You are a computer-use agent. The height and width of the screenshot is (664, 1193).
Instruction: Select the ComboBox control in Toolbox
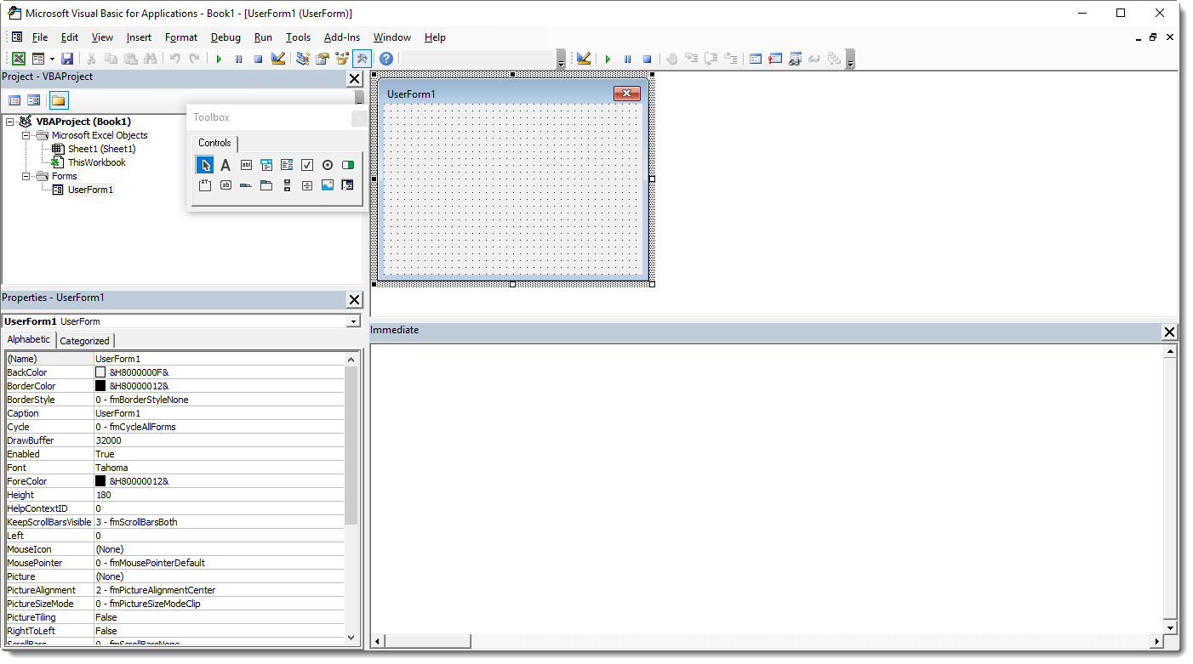pos(266,165)
